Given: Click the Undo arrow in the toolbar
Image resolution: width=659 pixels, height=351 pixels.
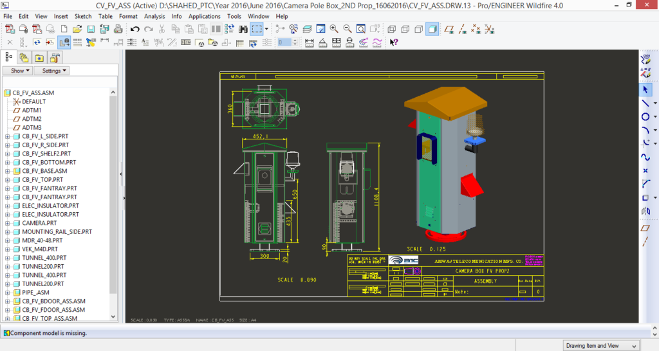Looking at the screenshot, I should point(135,29).
